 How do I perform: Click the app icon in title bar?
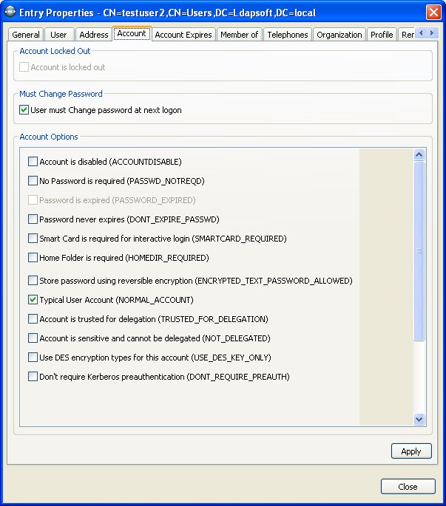10,12
